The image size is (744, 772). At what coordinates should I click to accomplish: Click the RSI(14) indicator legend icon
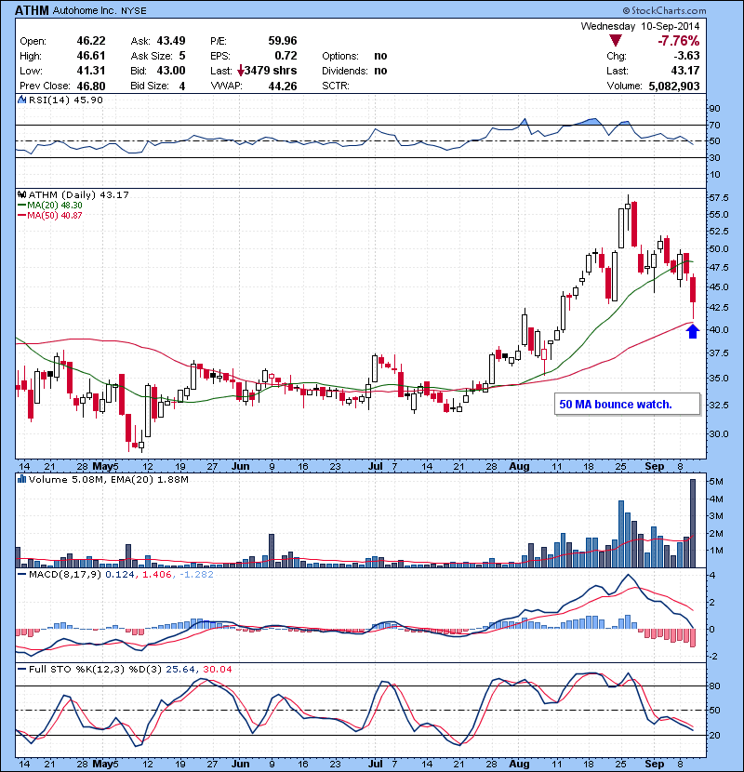[21, 100]
